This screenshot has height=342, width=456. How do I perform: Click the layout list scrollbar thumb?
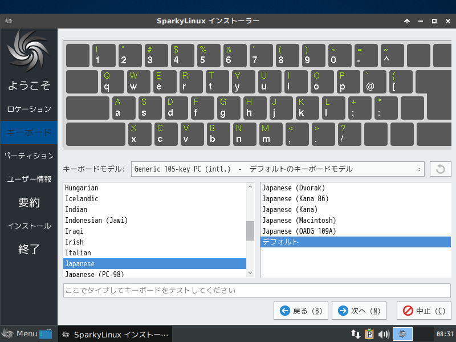coord(250,231)
